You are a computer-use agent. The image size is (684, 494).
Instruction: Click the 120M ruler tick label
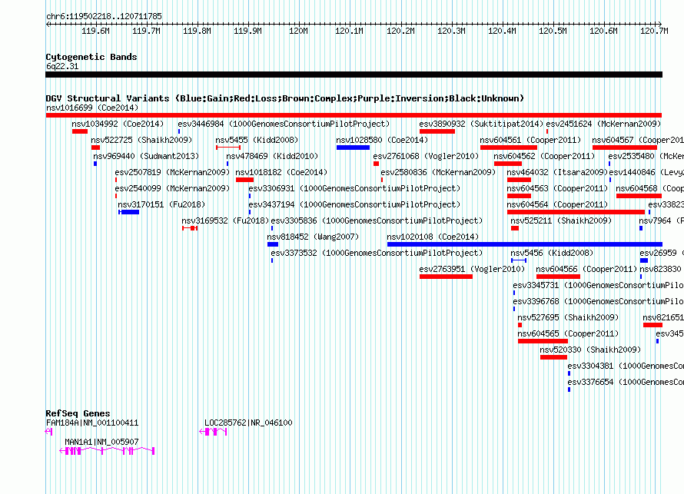pos(298,31)
